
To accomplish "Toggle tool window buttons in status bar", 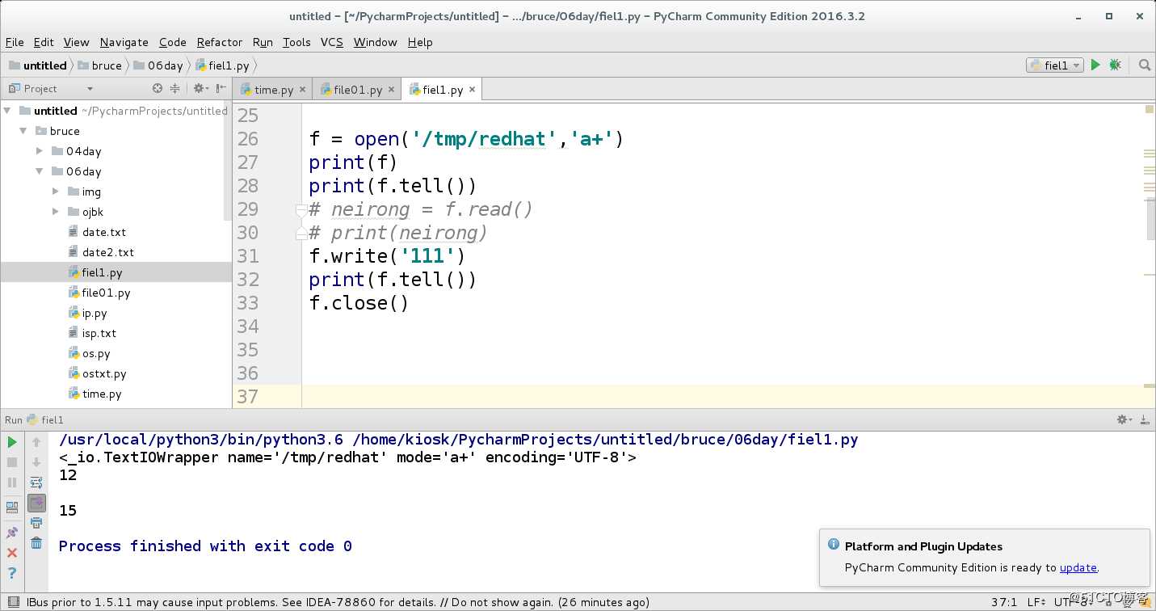I will pos(12,602).
